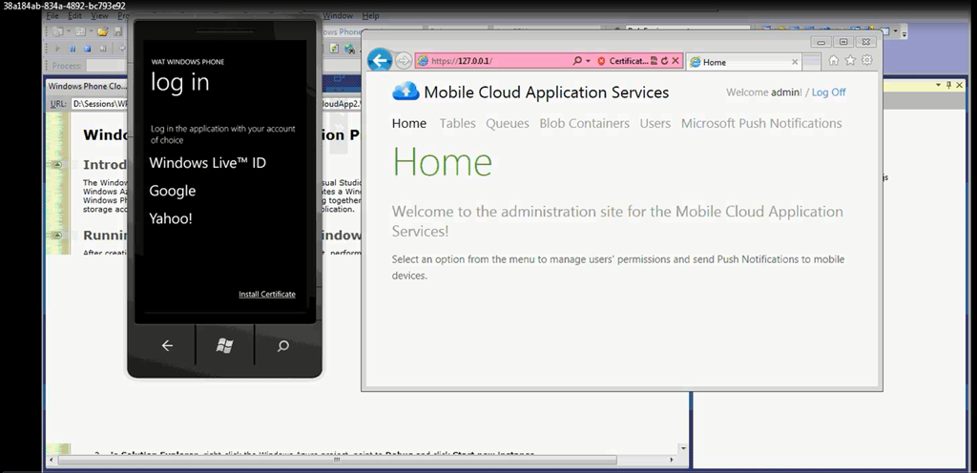This screenshot has height=473, width=977.
Task: Open Microsoft Push Notifications page
Action: tap(761, 123)
